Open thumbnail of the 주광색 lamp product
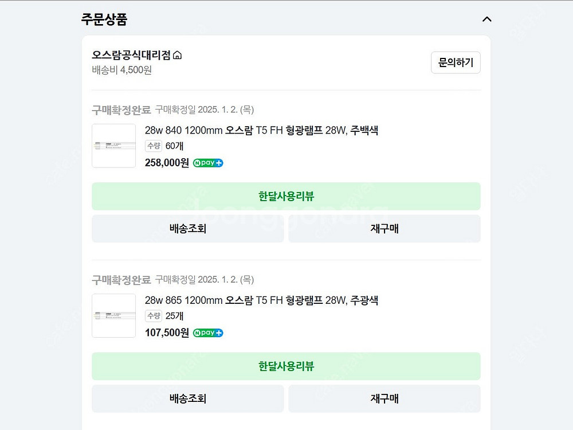This screenshot has height=430, width=573. pyautogui.click(x=114, y=315)
